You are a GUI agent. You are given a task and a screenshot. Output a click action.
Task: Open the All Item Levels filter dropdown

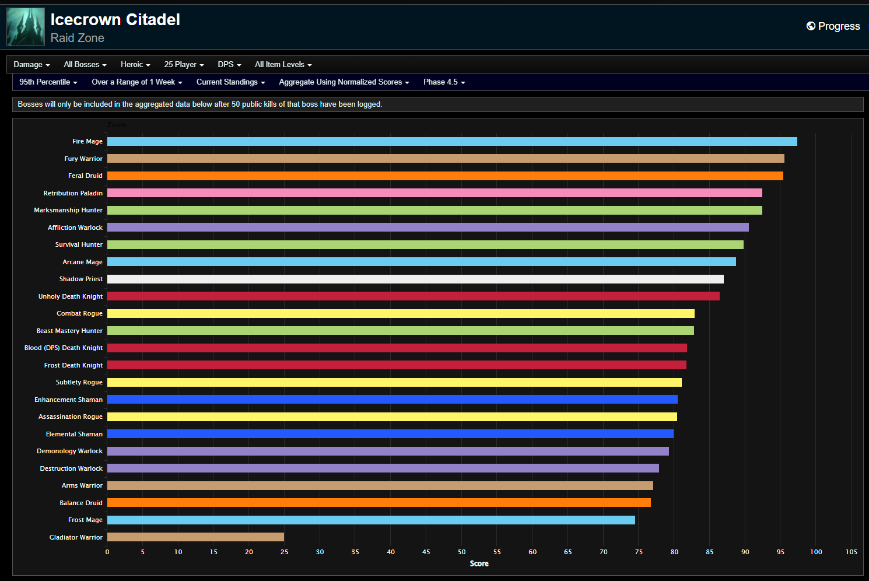tap(283, 64)
